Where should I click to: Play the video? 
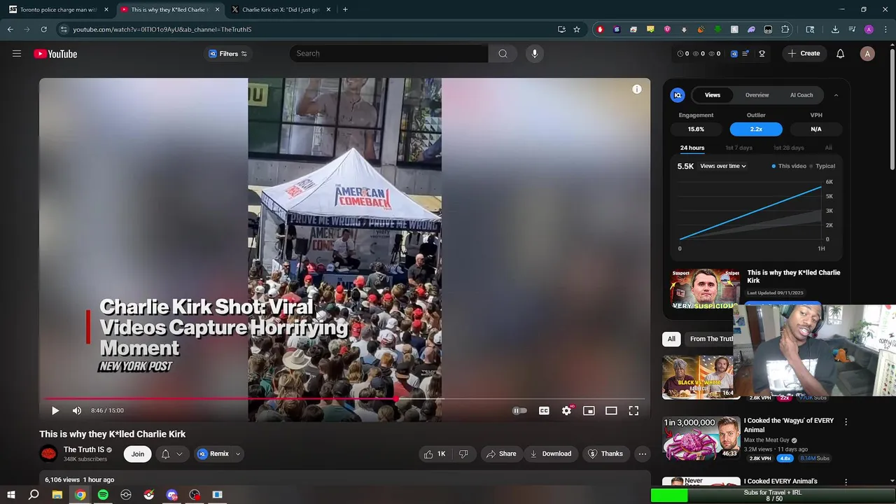click(x=55, y=411)
